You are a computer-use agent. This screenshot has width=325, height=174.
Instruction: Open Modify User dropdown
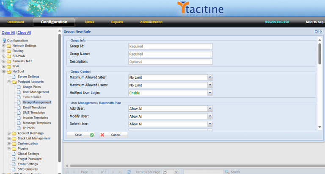[210, 116]
